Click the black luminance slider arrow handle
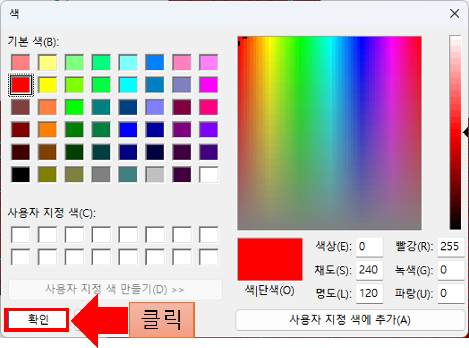 tap(466, 132)
